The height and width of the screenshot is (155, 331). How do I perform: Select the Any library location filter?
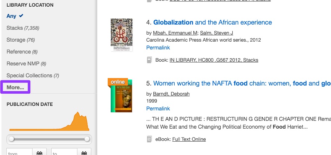(x=12, y=16)
